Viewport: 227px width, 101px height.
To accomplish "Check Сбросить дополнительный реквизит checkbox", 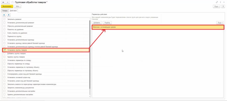I will point(5,26).
